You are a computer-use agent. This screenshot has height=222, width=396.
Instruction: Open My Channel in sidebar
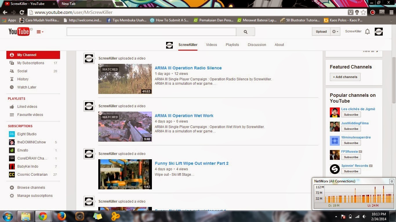coord(33,55)
